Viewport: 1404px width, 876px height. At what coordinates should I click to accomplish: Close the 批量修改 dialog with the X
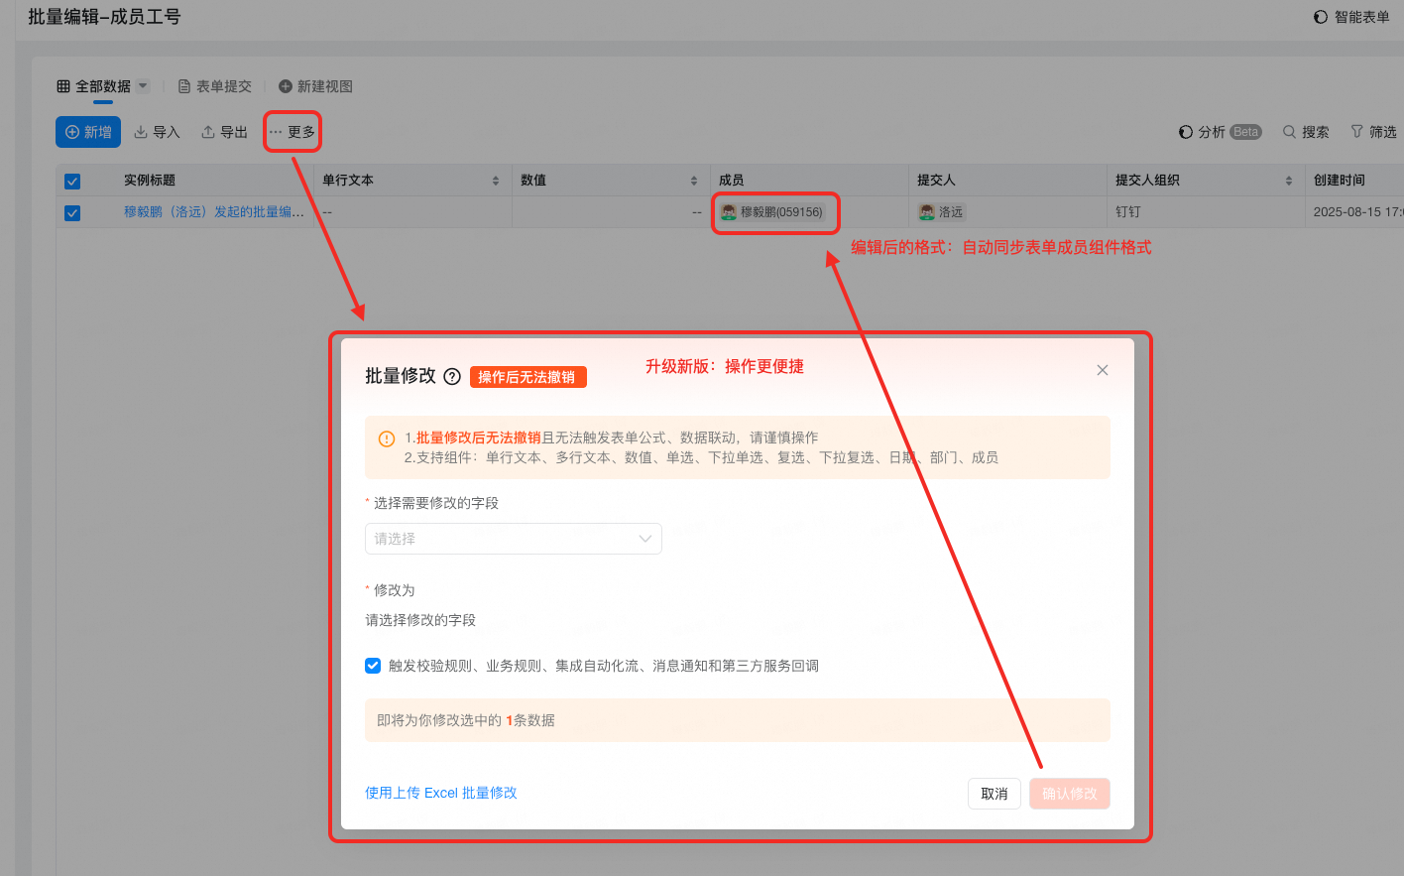click(1102, 370)
